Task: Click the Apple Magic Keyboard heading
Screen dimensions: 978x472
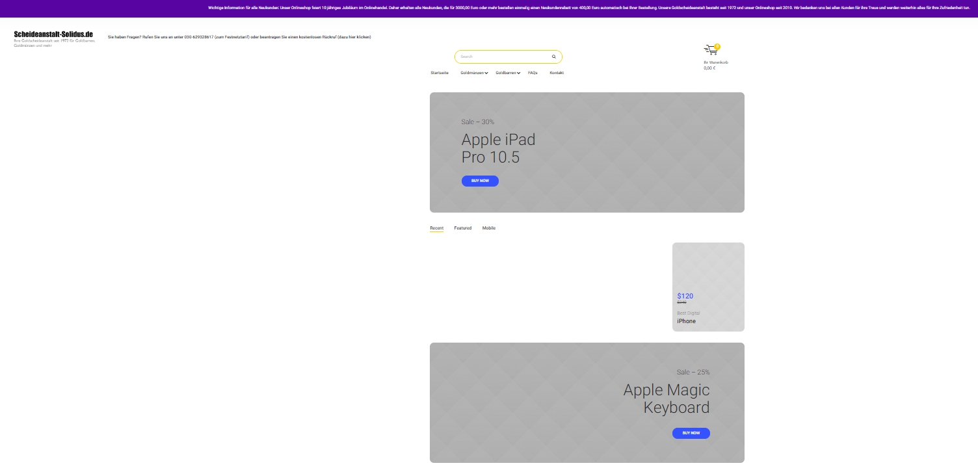Action: (x=667, y=399)
